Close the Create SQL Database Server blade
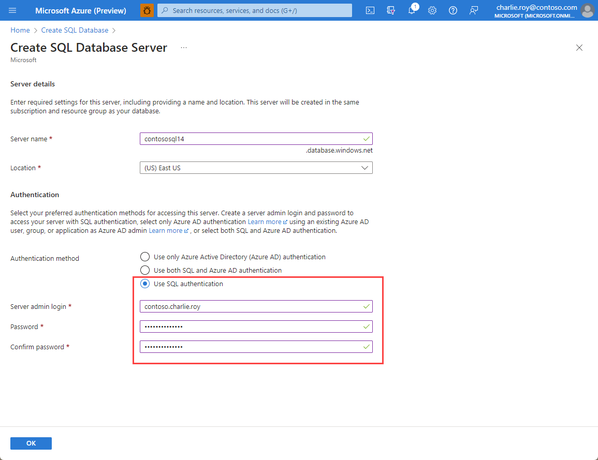The height and width of the screenshot is (460, 598). click(579, 48)
